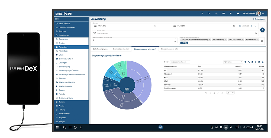The image size is (271, 138).
Task: Click the text size icon in header
Action: [209, 14]
